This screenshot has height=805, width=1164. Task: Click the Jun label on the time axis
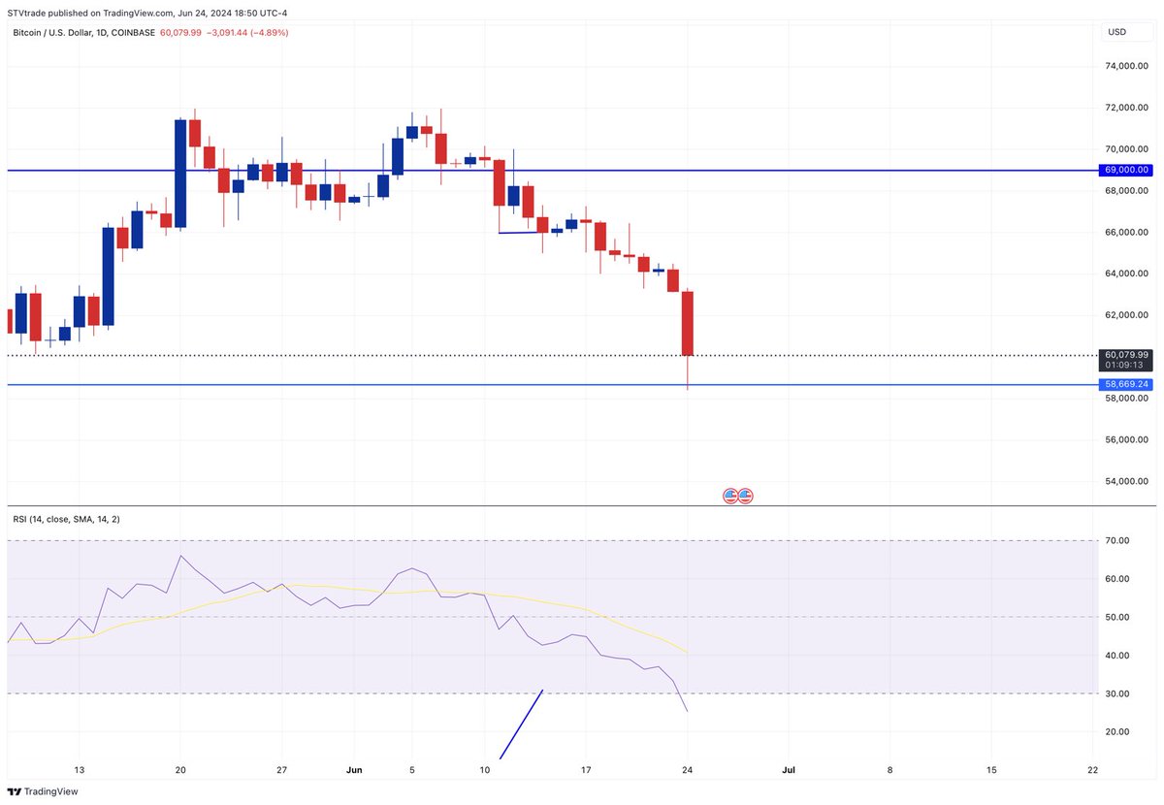[x=354, y=770]
